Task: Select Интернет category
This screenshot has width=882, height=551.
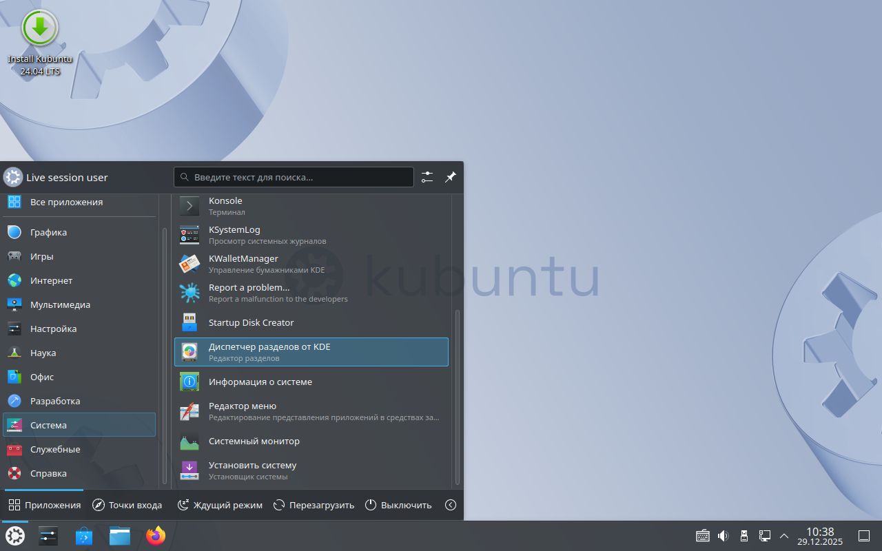Action: (79, 280)
